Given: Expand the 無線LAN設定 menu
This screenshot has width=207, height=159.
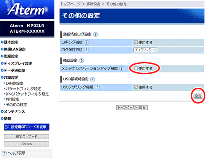Looking at the screenshot, I should tap(13, 49).
